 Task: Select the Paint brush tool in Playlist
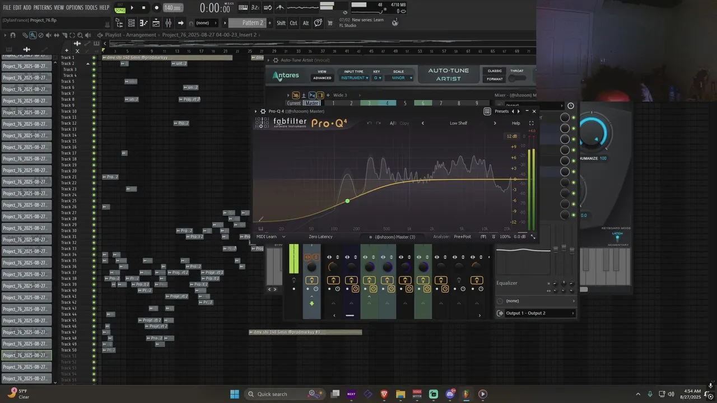[33, 35]
